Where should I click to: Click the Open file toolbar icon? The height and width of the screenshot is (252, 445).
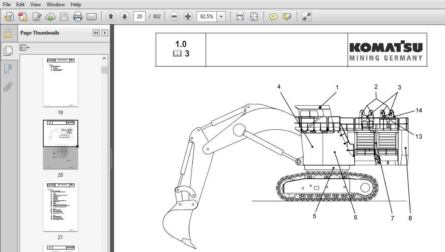coord(9,17)
